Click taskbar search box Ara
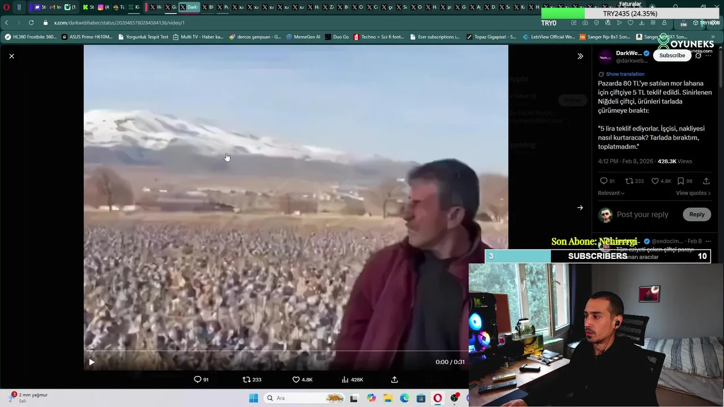 click(304, 398)
